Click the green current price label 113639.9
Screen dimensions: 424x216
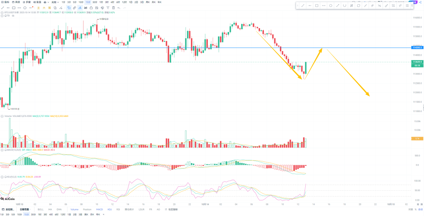point(417,62)
